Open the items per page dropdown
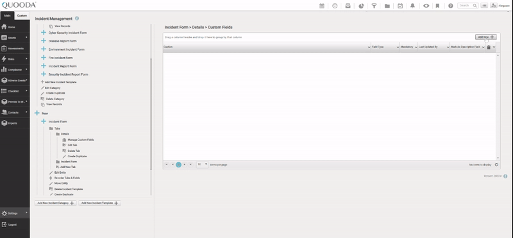 coord(202,164)
